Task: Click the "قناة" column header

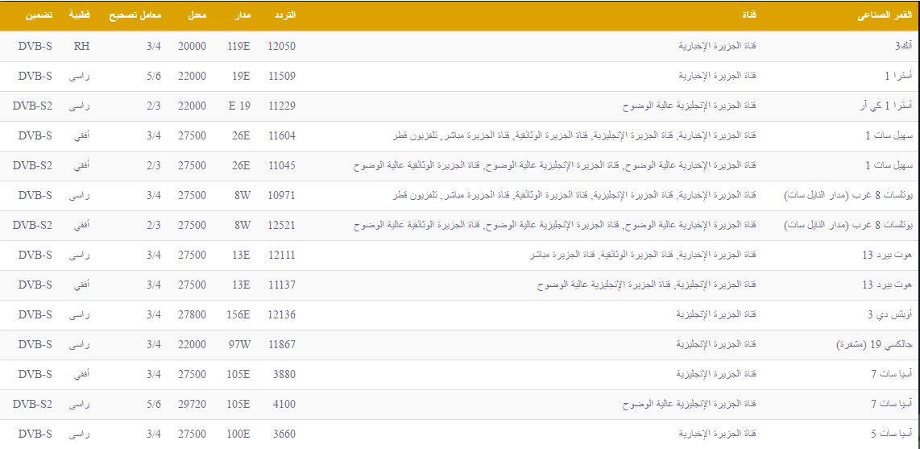Action: coord(748,15)
